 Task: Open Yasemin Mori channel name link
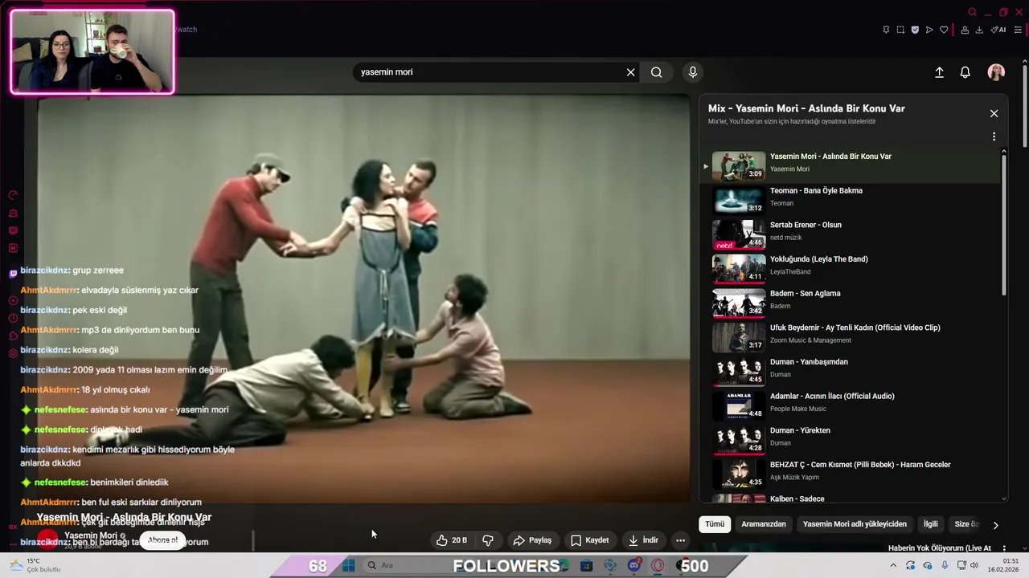click(x=90, y=535)
